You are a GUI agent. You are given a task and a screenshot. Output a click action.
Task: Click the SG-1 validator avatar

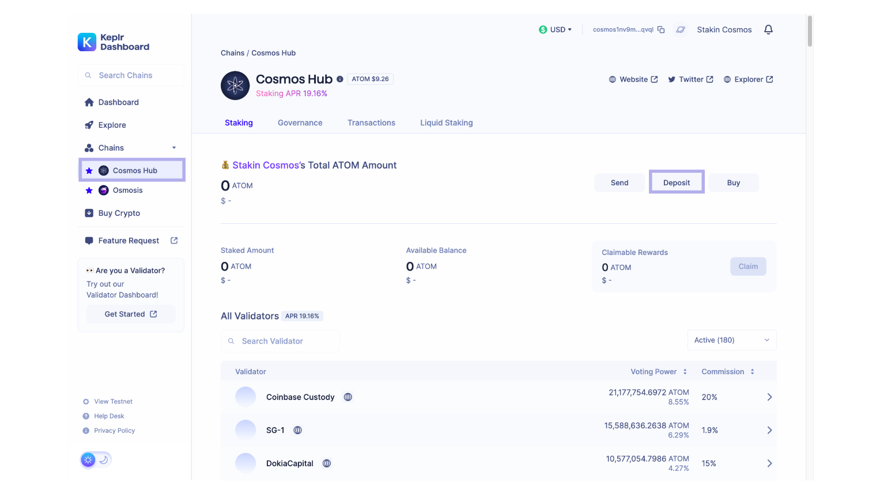click(245, 430)
